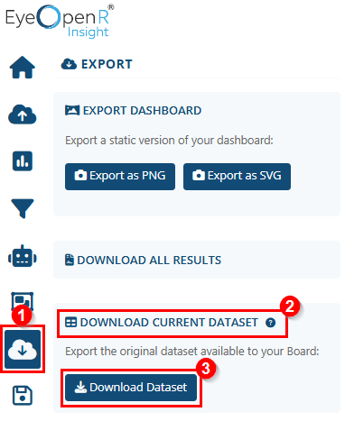Click the Download Dataset button
Image resolution: width=345 pixels, height=421 pixels.
(131, 388)
